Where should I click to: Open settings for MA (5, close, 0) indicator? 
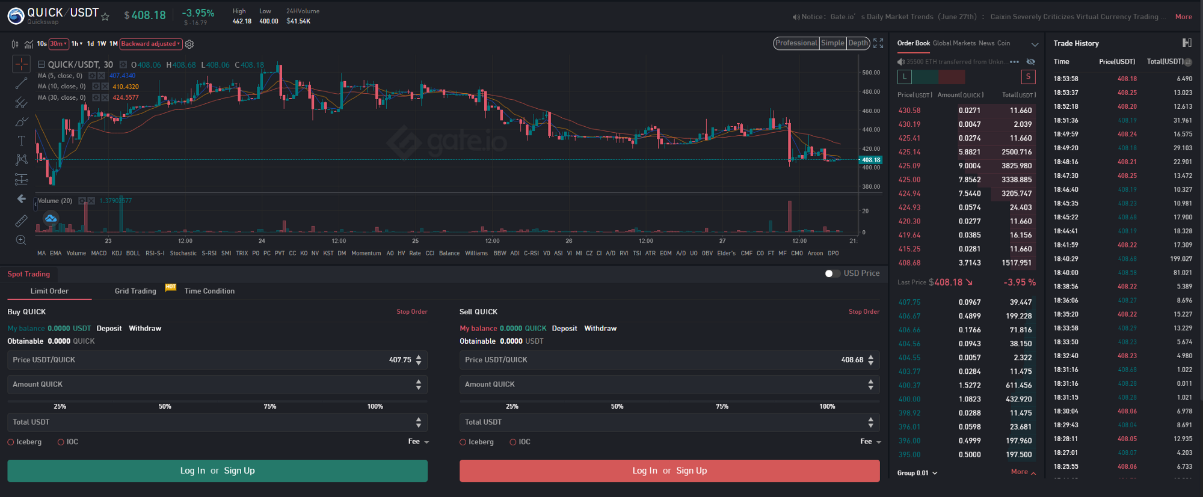[x=92, y=76]
